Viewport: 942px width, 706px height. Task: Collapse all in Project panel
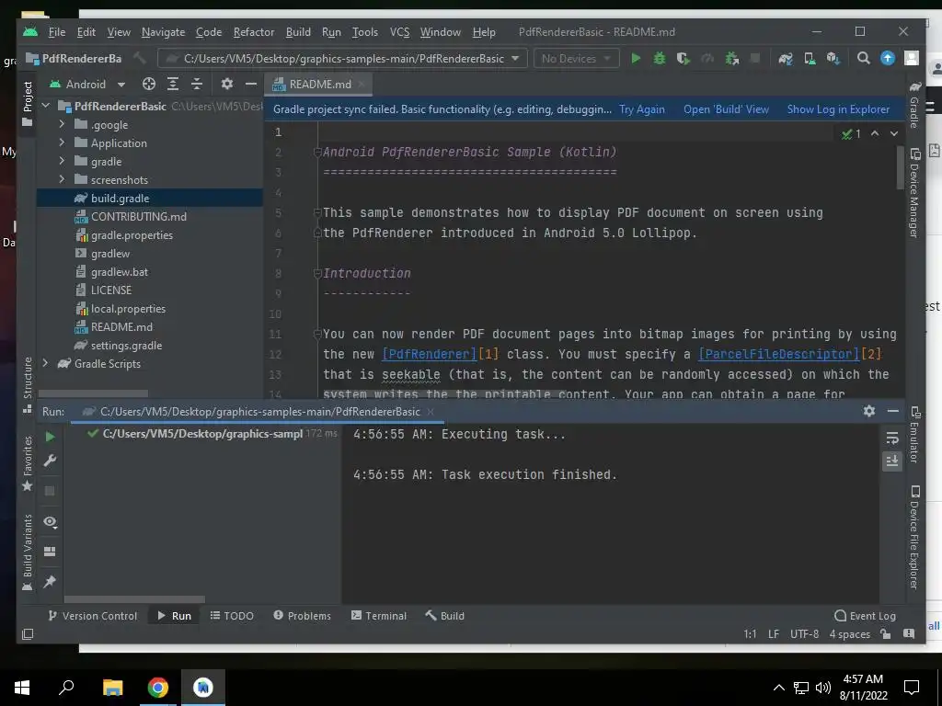197,84
